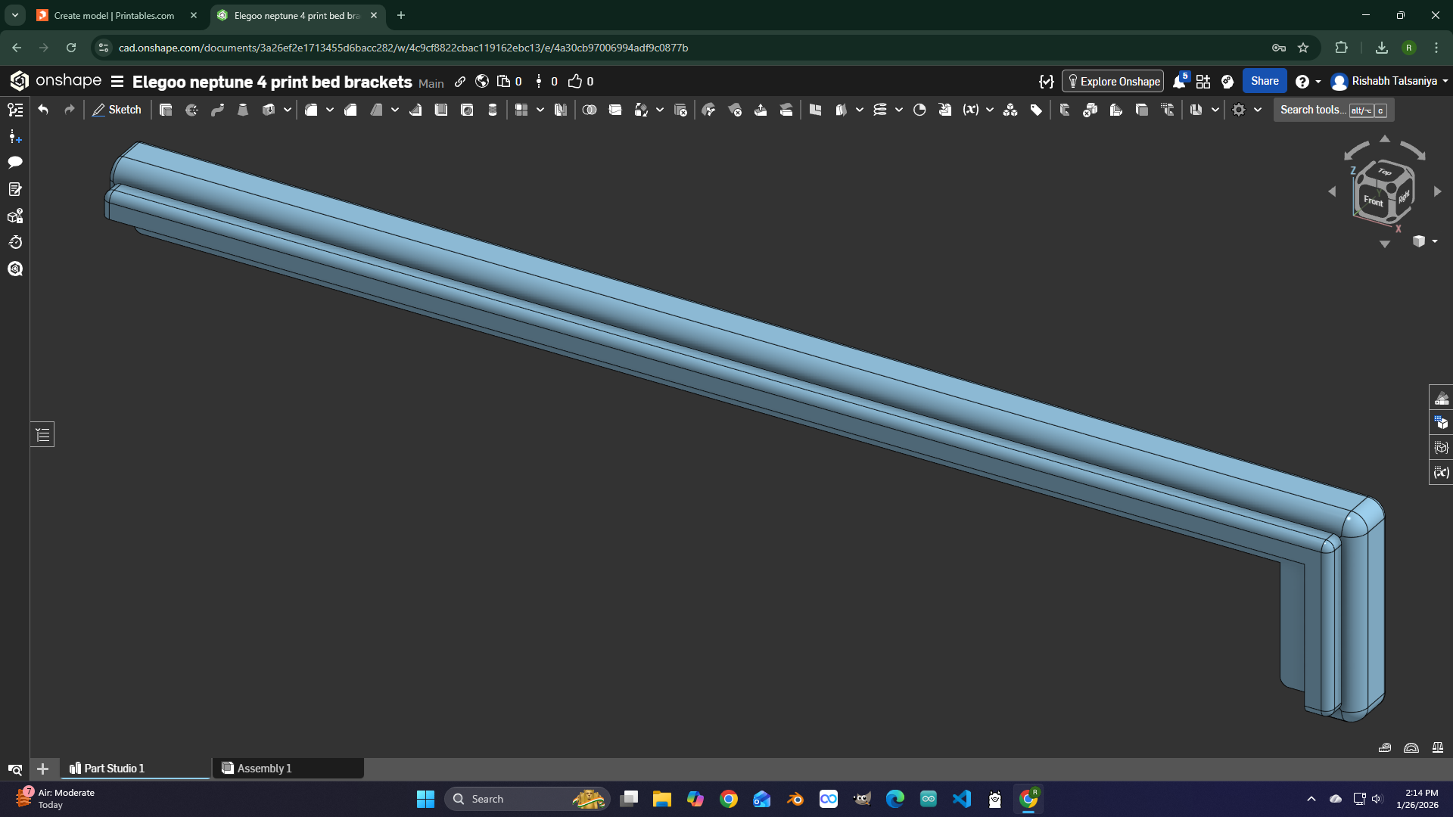Open the variable (x) tool

pyautogui.click(x=971, y=110)
